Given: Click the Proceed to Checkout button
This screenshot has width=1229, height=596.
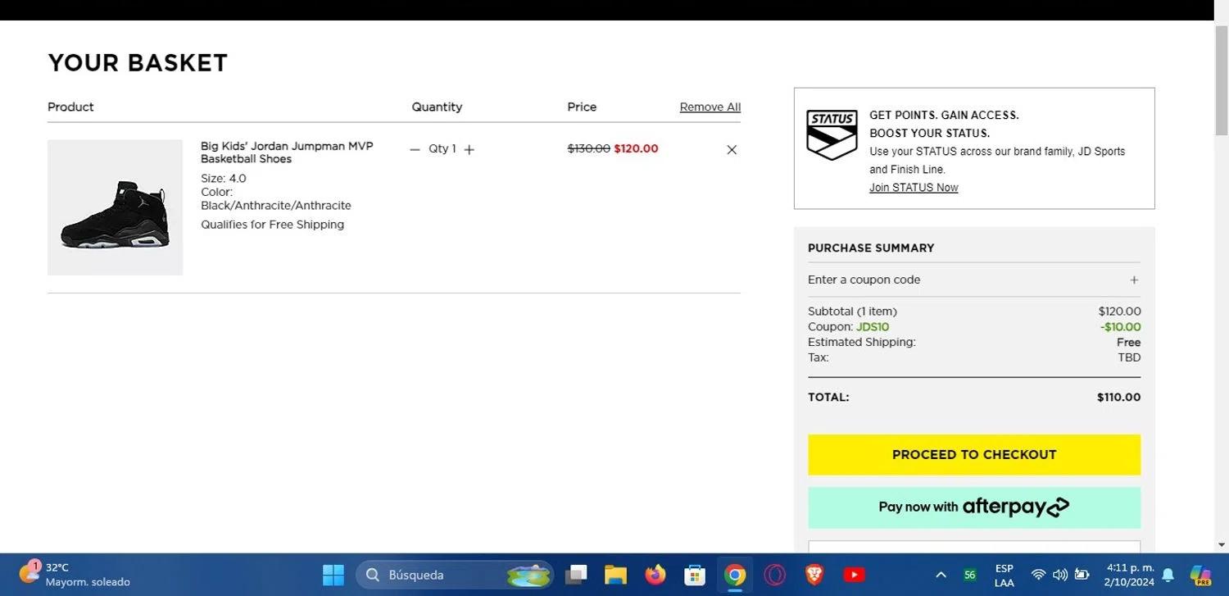Looking at the screenshot, I should [x=974, y=454].
